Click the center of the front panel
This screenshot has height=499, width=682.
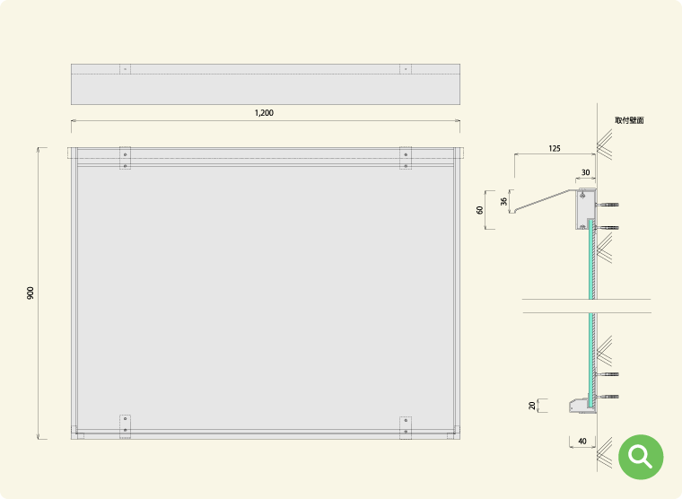coord(266,298)
